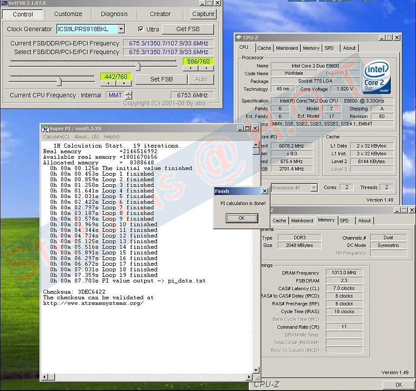Click Super PI vertical scrollbar up arrow
Screen dimensions: 416x391
pyautogui.click(x=256, y=145)
